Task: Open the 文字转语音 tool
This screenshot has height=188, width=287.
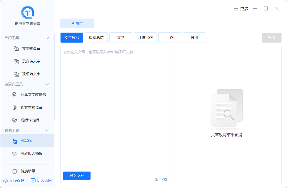Action: point(27,49)
